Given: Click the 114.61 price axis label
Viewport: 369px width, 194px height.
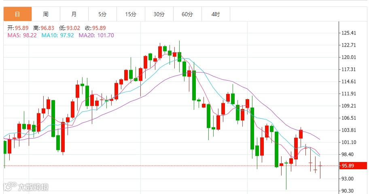Looking at the screenshot, I should tap(349, 82).
